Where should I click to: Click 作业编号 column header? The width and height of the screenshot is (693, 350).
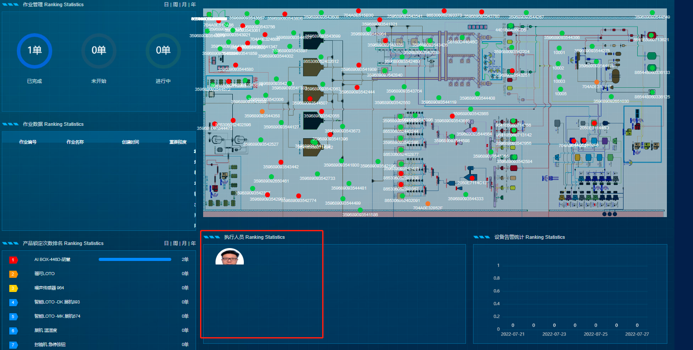pos(28,142)
